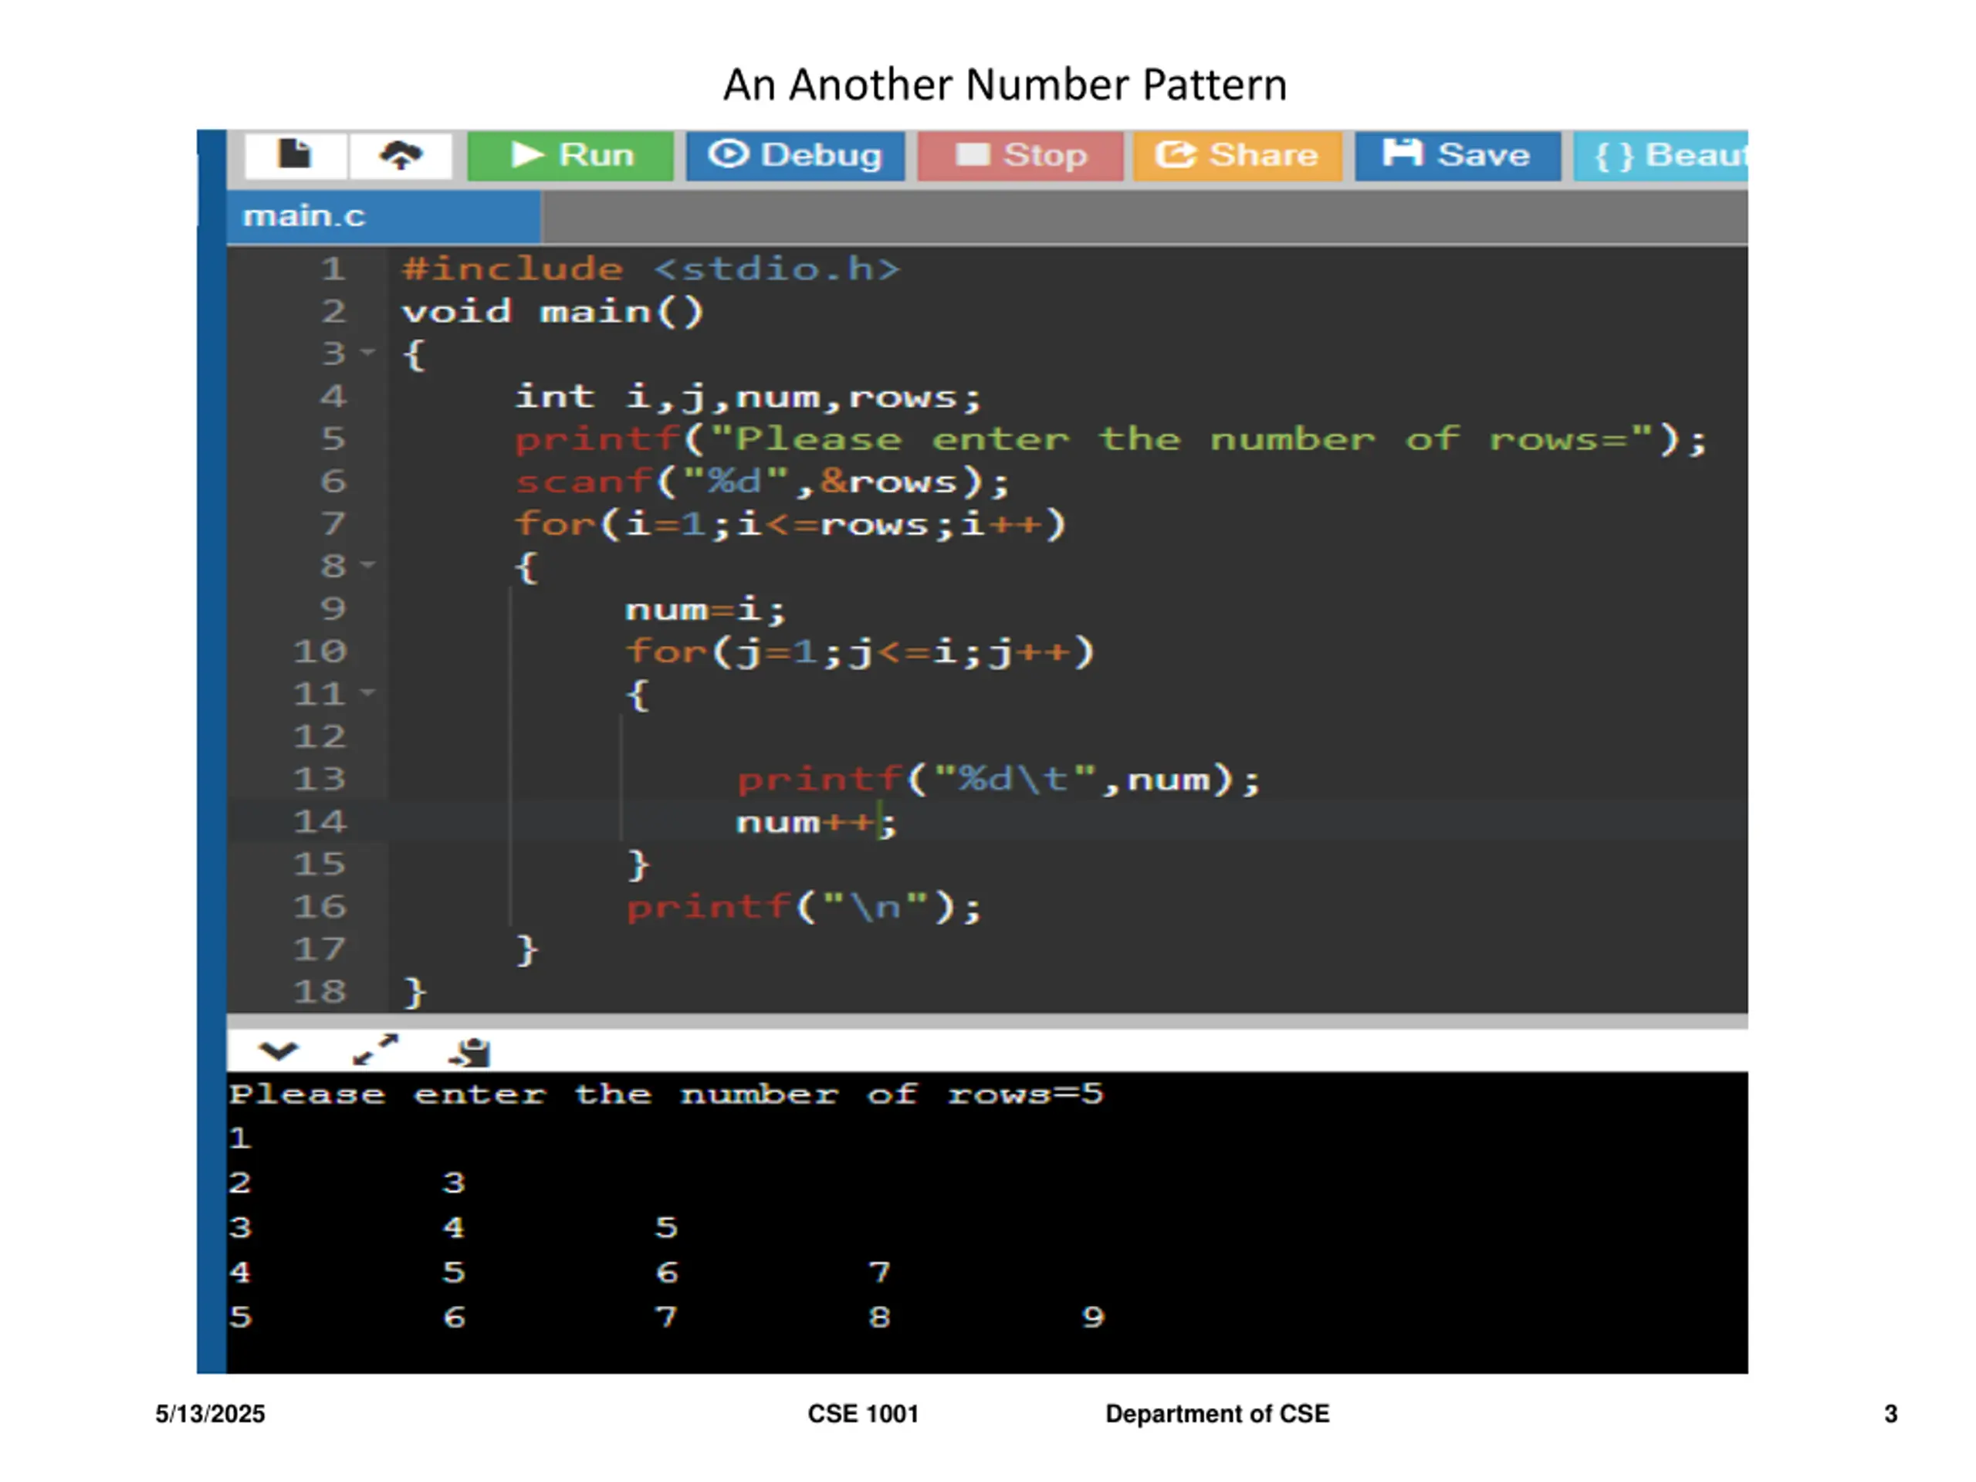Click the console copy output icon
The height and width of the screenshot is (1482, 1976).
click(470, 1052)
